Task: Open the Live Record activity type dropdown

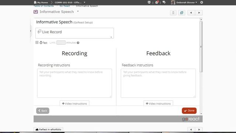Action: (74, 33)
